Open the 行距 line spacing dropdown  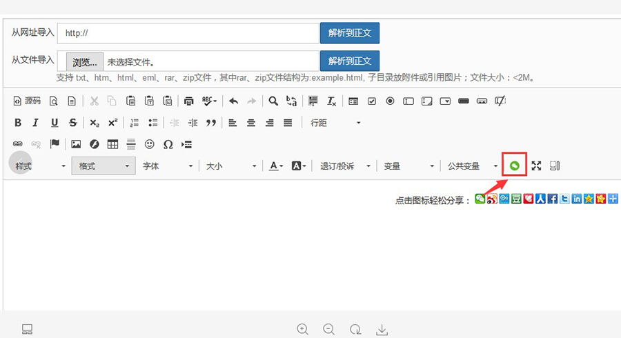(335, 123)
